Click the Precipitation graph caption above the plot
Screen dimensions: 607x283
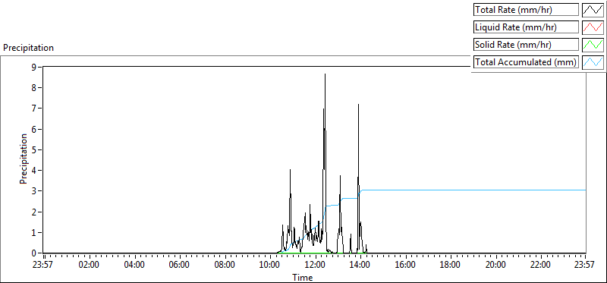(x=29, y=48)
